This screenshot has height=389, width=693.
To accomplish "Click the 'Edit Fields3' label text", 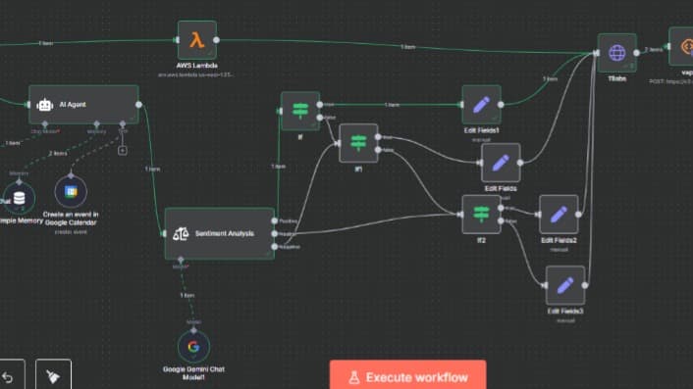I will pyautogui.click(x=565, y=312).
